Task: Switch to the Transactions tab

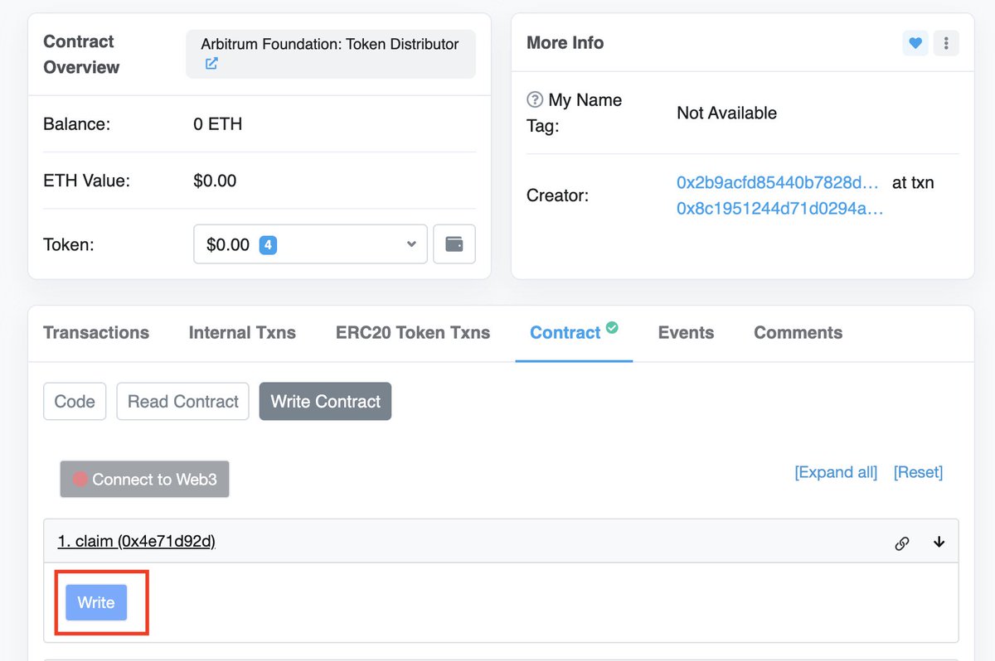Action: 95,332
